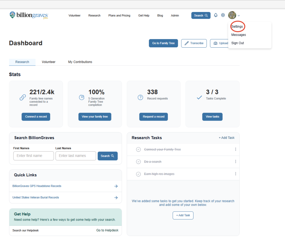Go to Plans and Pricing

click(119, 15)
